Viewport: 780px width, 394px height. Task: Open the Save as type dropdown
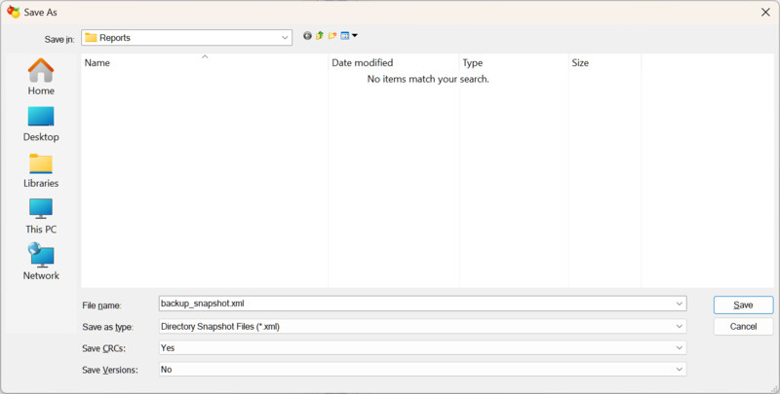pos(679,327)
